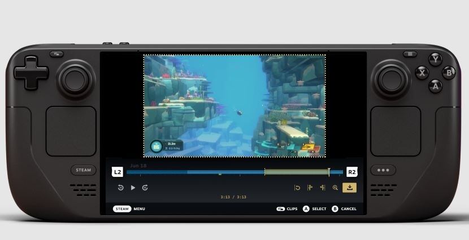Click the hardware view button above left stick
The width and height of the screenshot is (469, 240).
pyautogui.click(x=57, y=54)
